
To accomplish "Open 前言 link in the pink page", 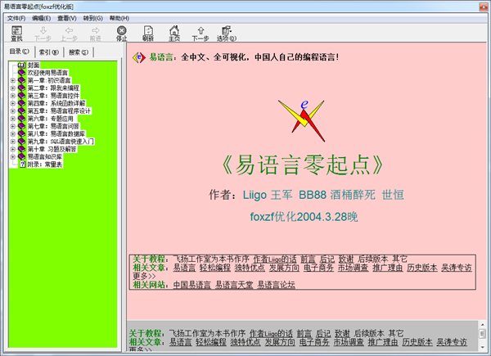I will [x=308, y=259].
